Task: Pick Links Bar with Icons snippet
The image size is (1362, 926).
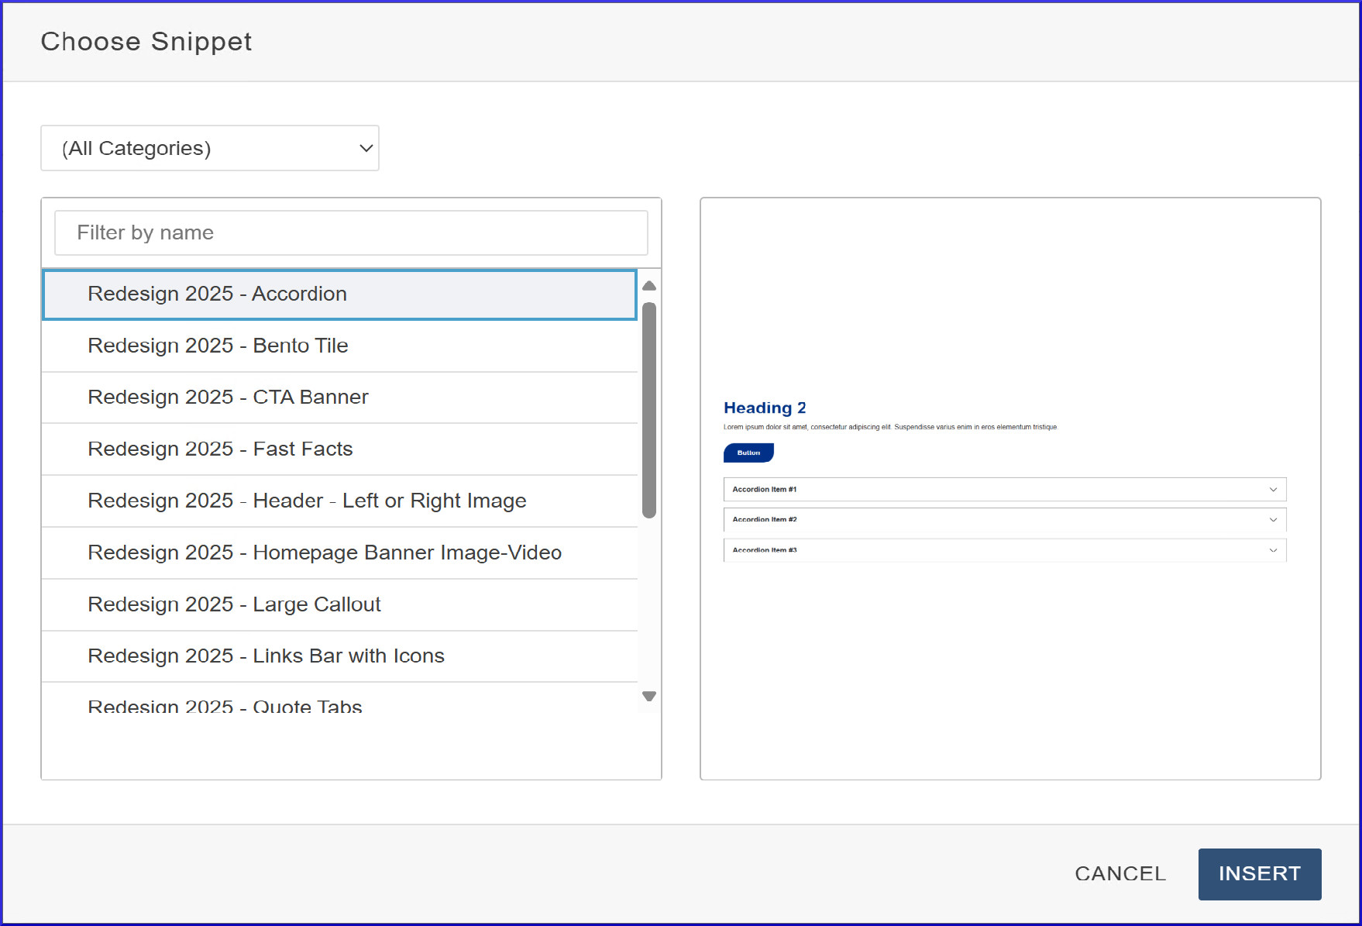Action: click(x=339, y=656)
